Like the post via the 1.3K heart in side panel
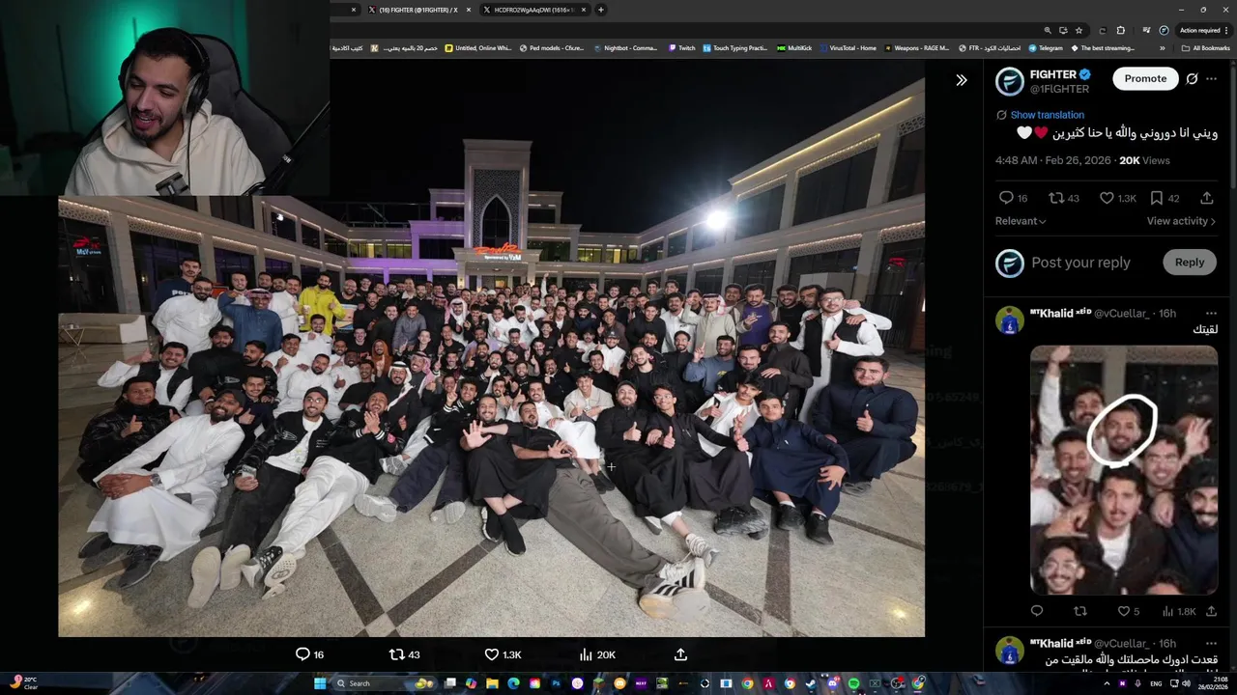This screenshot has height=695, width=1237. click(x=1118, y=198)
